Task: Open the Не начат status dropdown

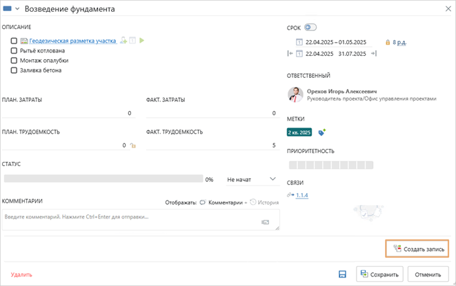Action: click(252, 179)
